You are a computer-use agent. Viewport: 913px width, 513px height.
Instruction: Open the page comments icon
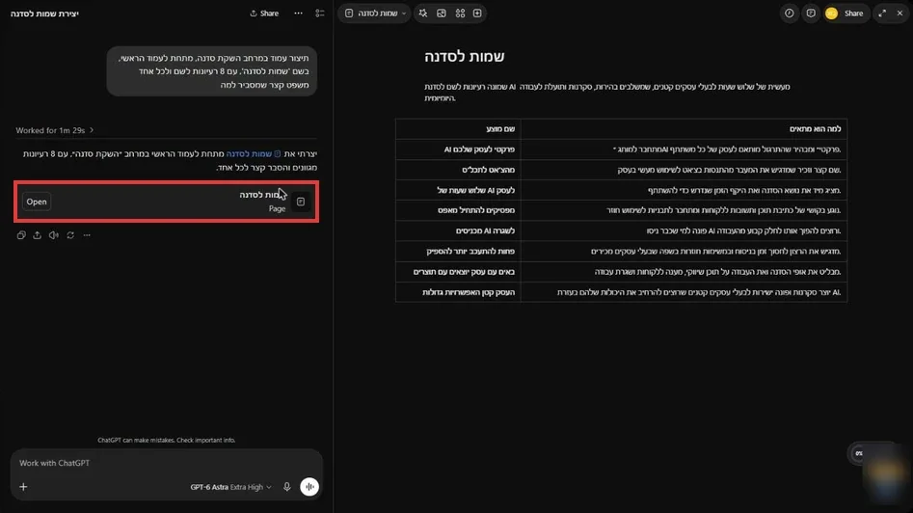[x=811, y=13]
